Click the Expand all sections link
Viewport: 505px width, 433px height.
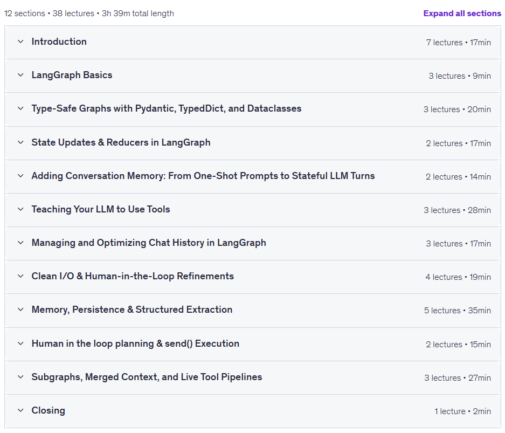tap(462, 13)
